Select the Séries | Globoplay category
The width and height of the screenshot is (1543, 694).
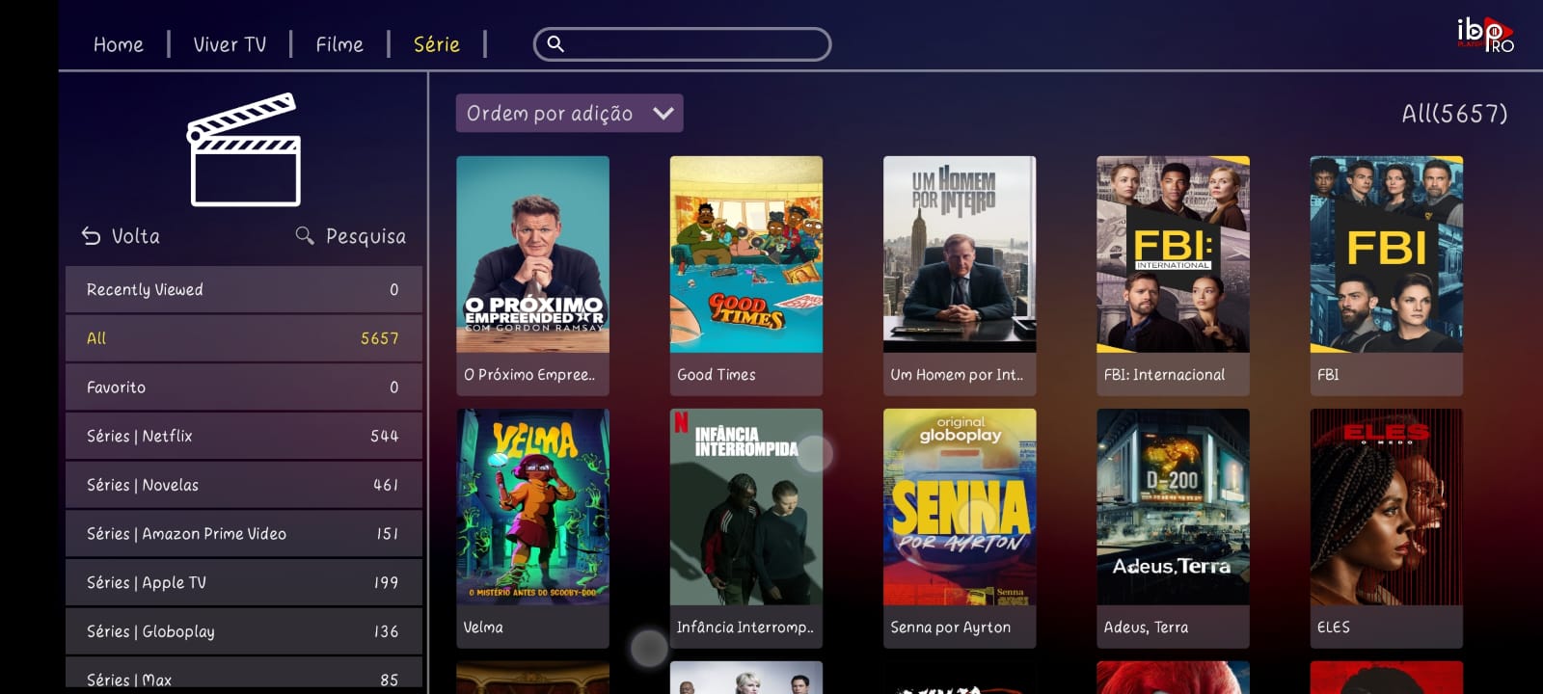point(244,631)
